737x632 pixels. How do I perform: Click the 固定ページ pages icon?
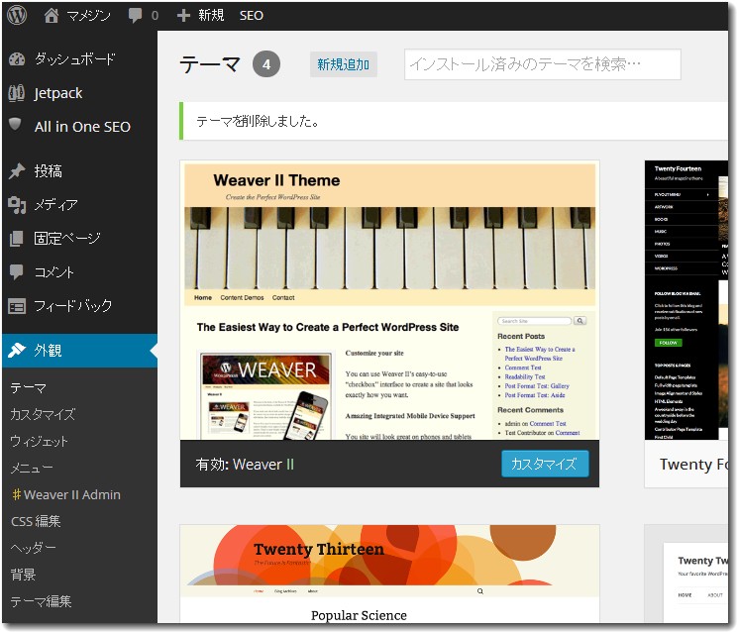coord(16,238)
